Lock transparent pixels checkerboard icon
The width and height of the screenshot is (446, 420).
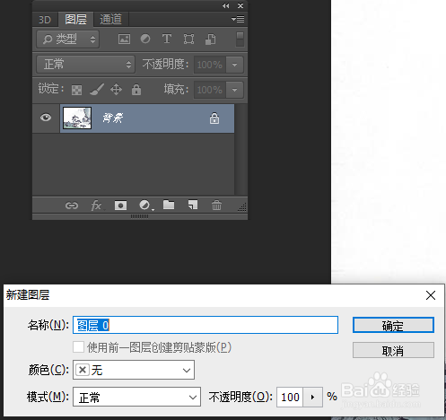[77, 90]
